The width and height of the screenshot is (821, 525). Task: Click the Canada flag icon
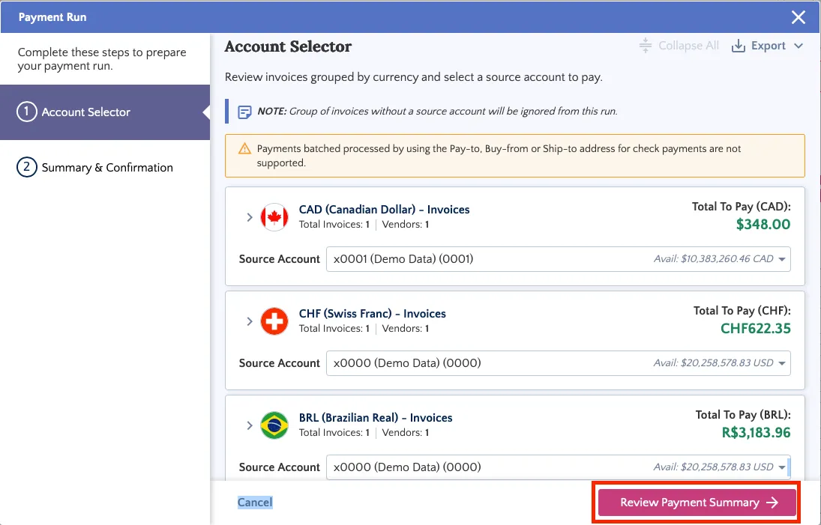coord(274,217)
